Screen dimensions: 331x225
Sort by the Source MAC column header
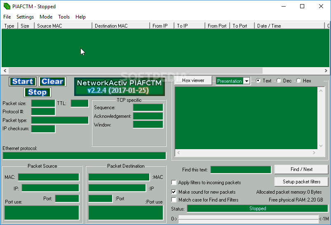(63, 26)
